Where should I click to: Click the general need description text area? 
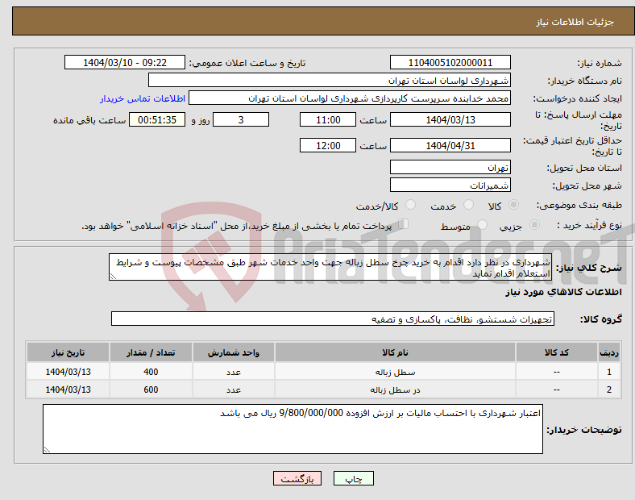(330, 268)
